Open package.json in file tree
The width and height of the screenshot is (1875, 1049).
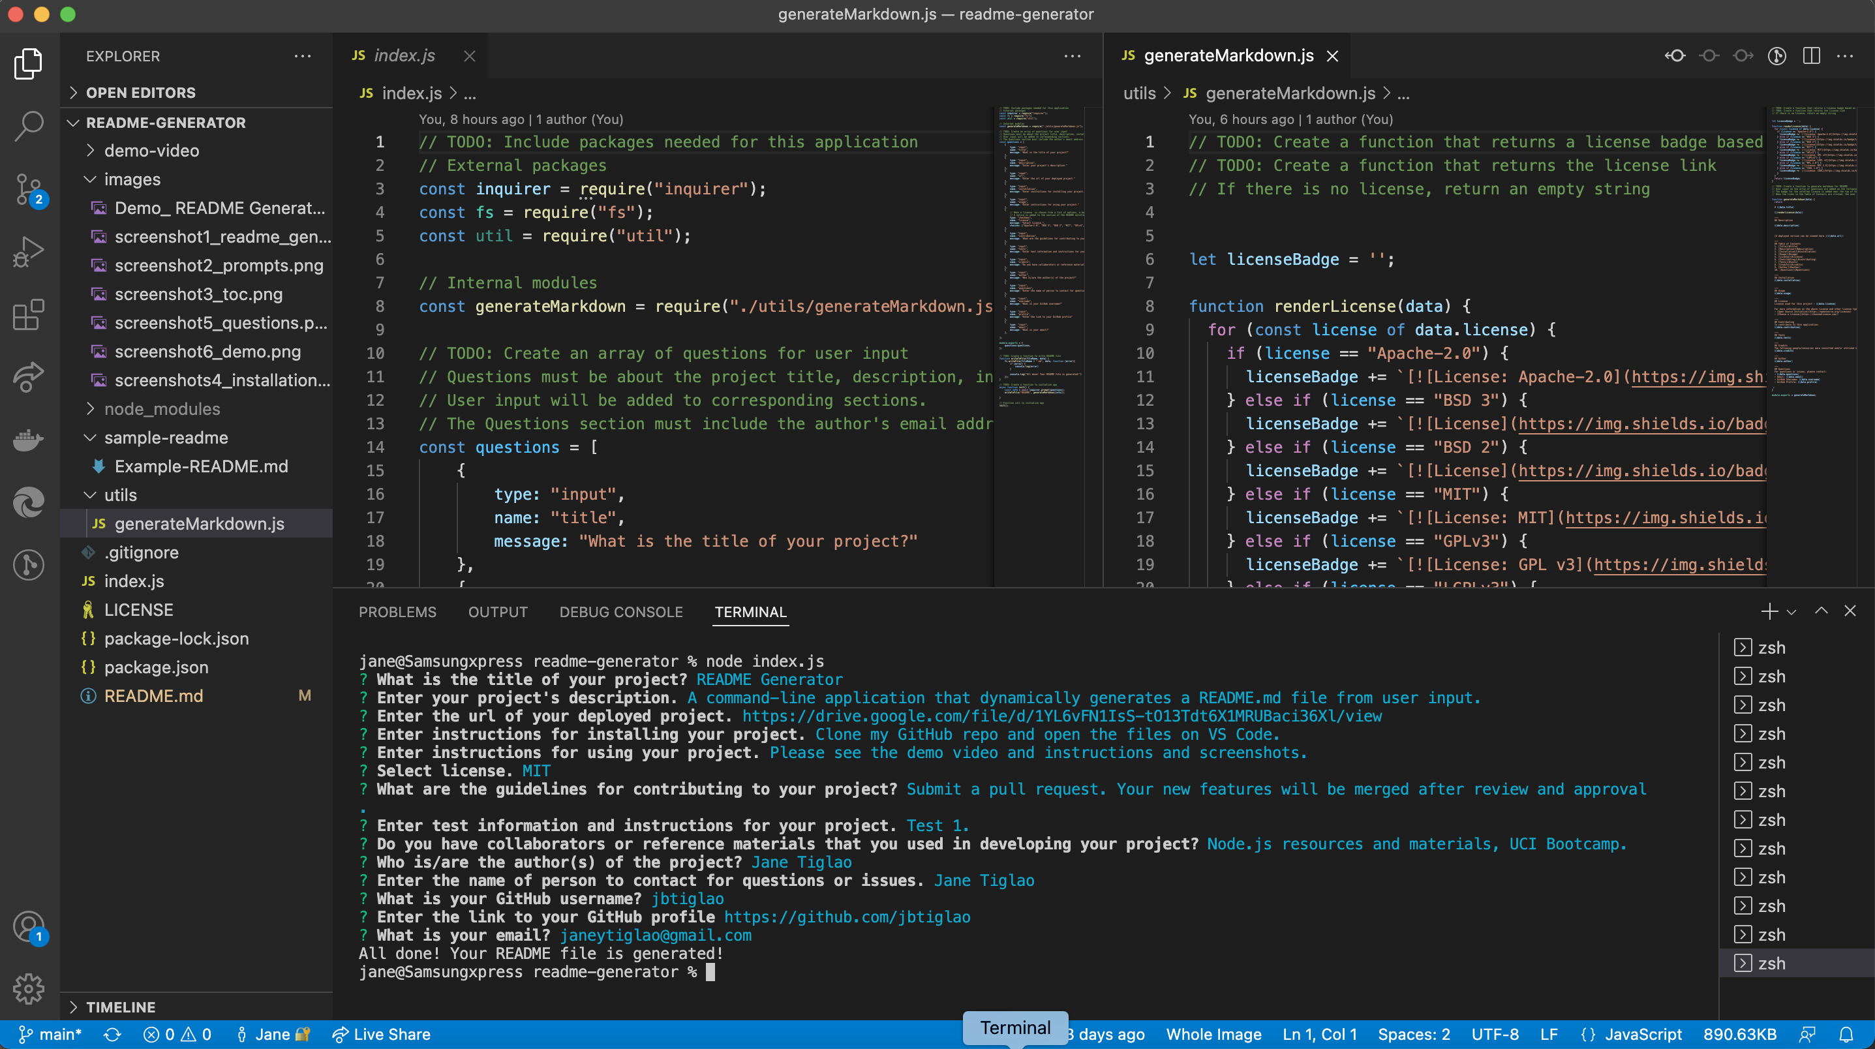(196, 667)
